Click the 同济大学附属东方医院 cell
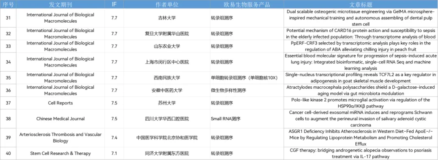 point(167,153)
